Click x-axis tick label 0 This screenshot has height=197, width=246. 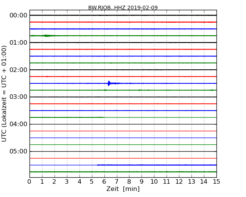coord(30,182)
